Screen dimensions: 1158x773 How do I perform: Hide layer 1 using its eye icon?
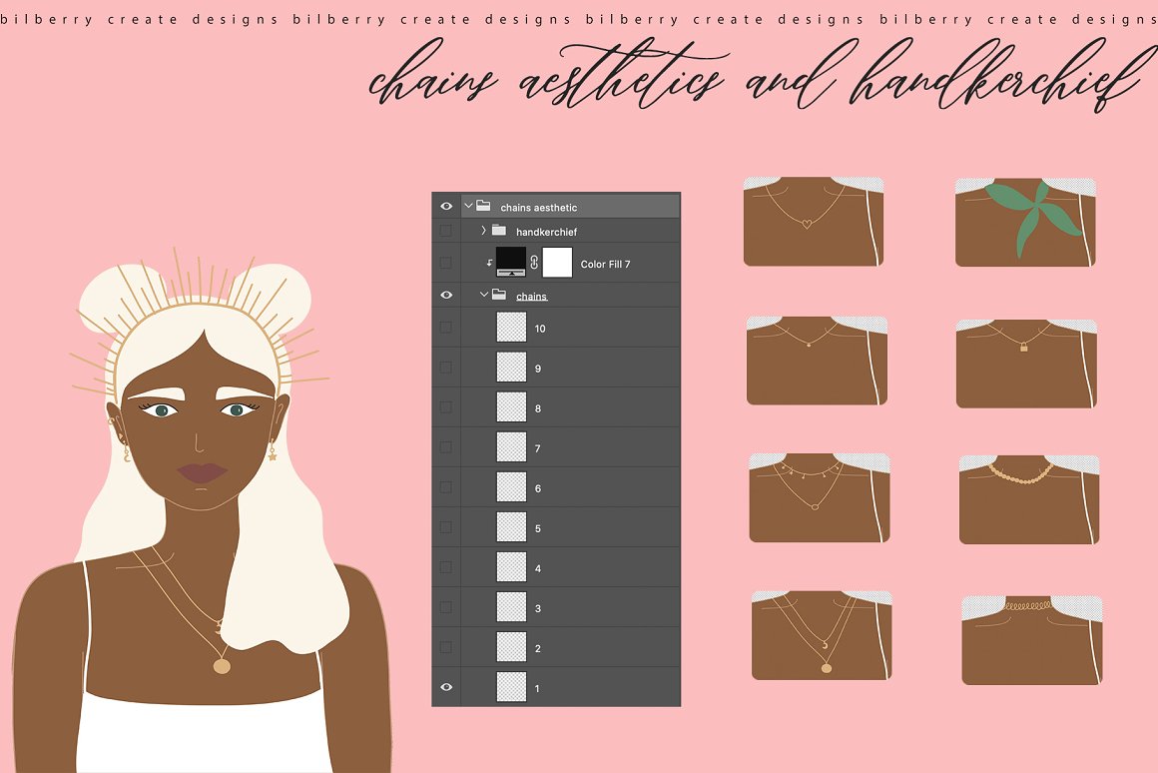point(446,687)
